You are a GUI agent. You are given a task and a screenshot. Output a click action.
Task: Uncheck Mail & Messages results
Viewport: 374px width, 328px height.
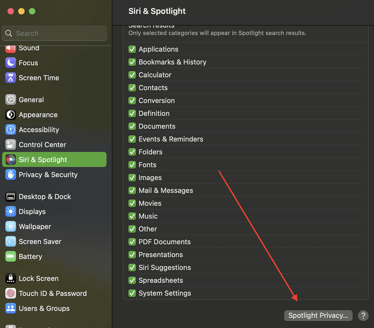pos(132,190)
